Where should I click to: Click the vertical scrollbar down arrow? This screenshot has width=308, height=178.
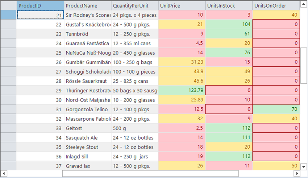tap(304, 166)
